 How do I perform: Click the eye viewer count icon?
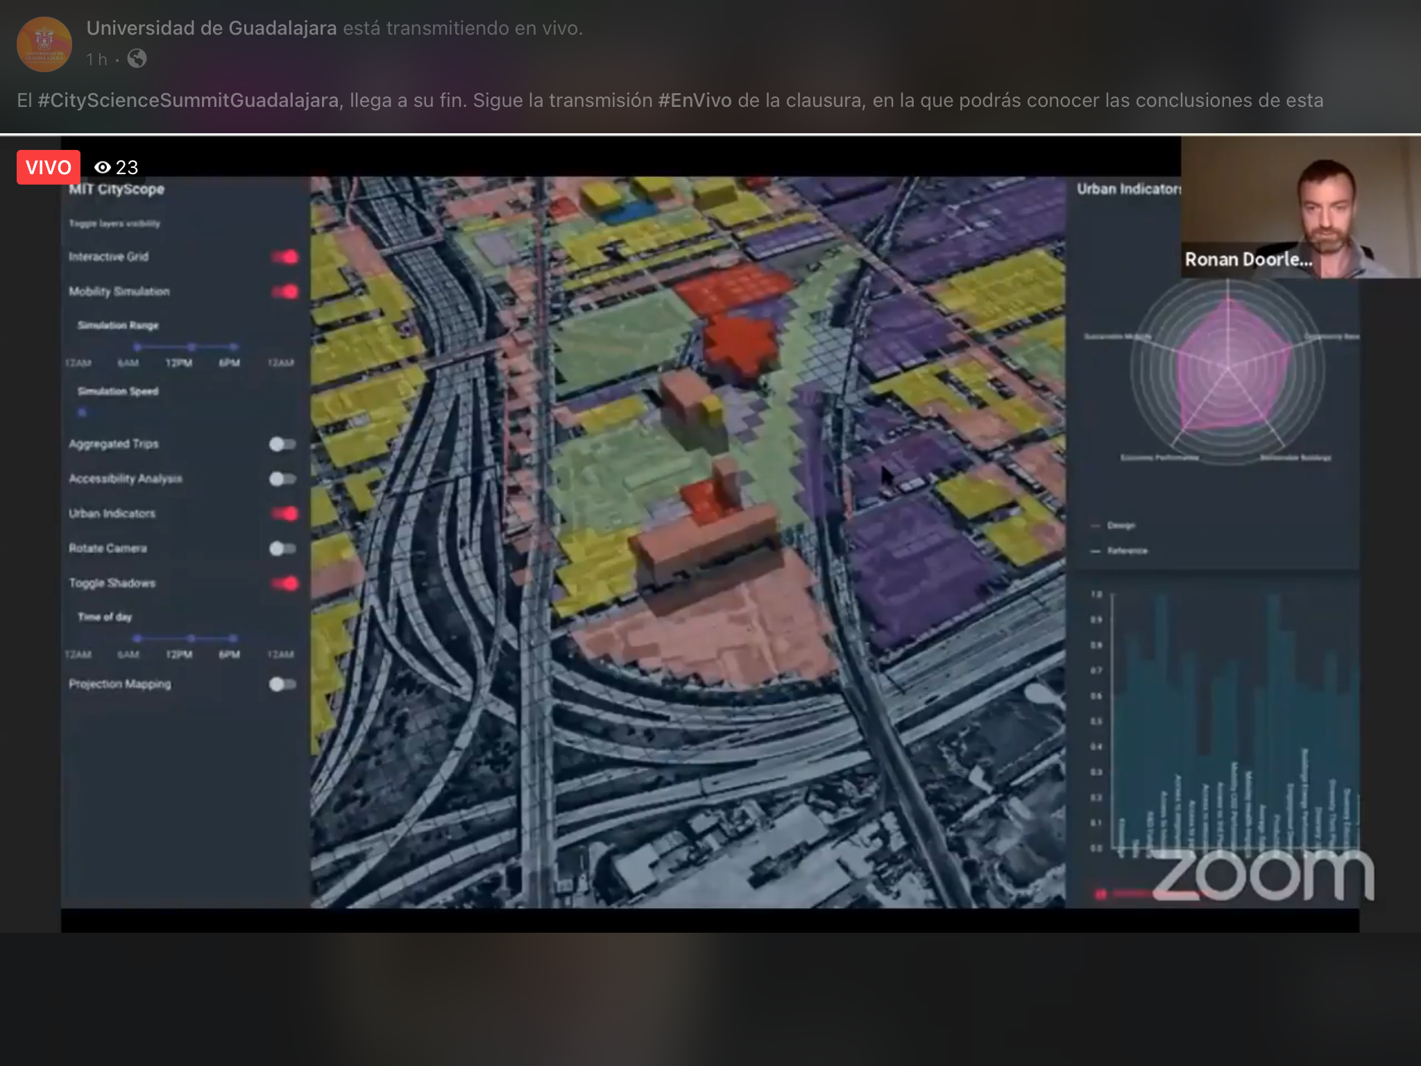point(103,167)
